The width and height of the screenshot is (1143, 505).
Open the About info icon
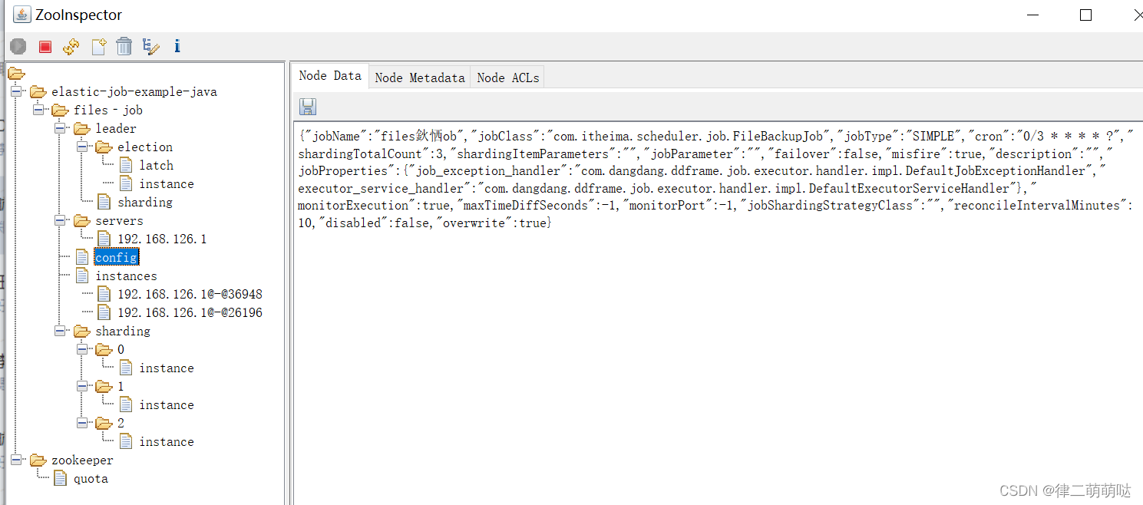(177, 46)
